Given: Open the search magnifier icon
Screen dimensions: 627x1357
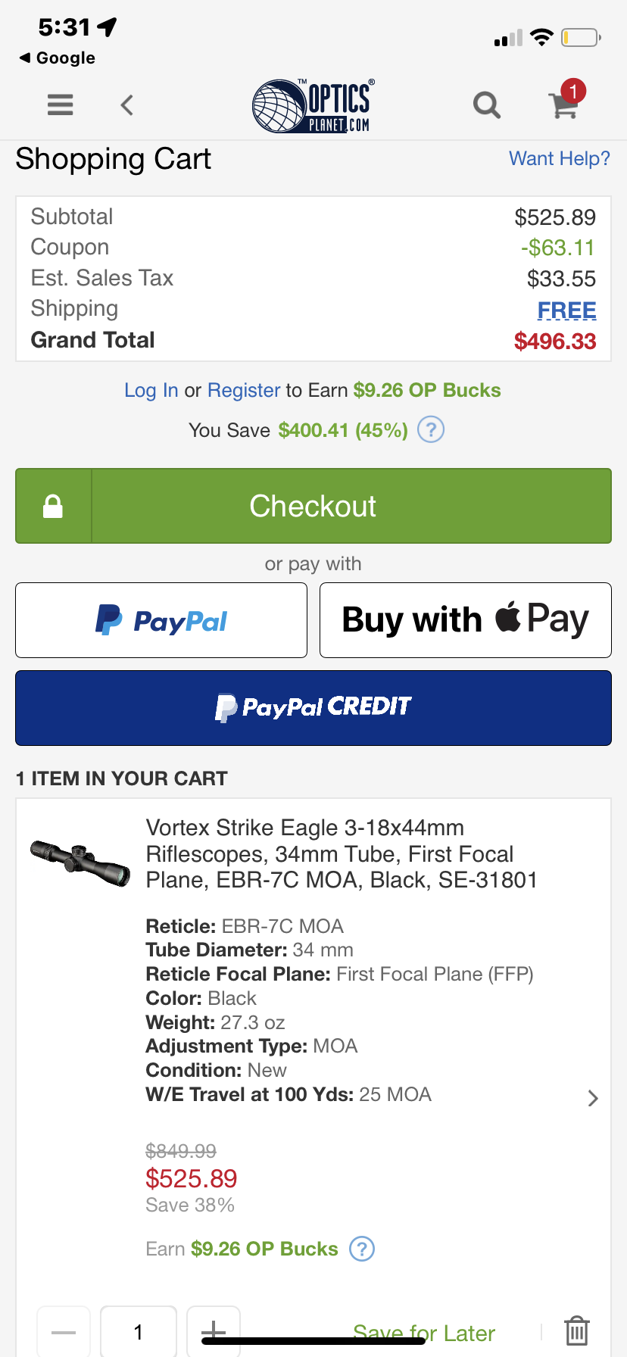Looking at the screenshot, I should tap(487, 105).
